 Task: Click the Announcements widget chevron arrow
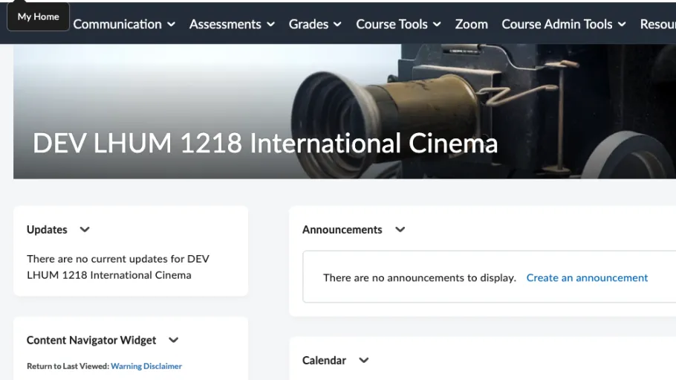coord(400,230)
